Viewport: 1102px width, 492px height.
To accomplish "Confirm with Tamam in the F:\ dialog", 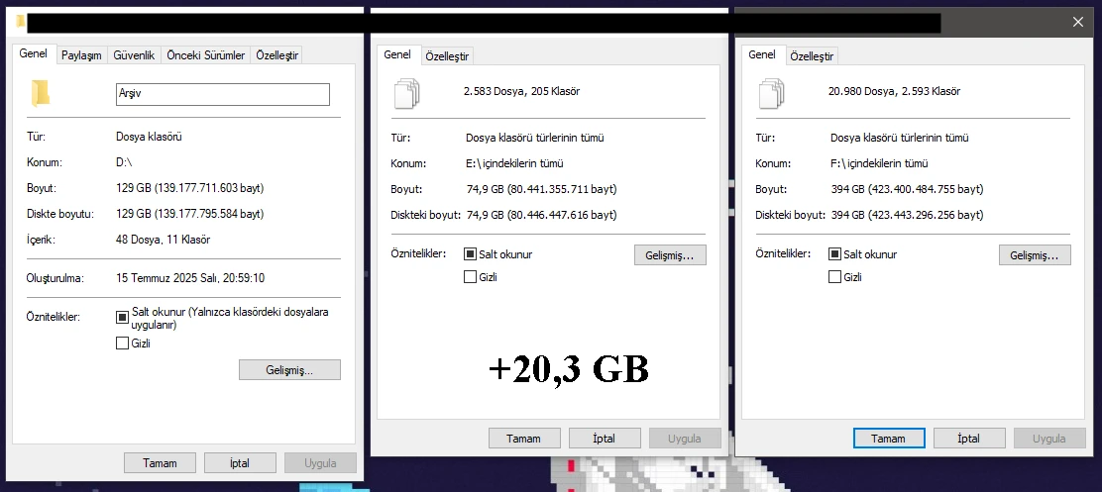I will pyautogui.click(x=888, y=439).
